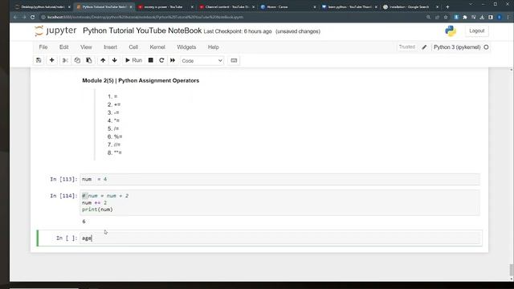Open the Cell menu
Viewport: 514px width, 289px height.
click(133, 47)
